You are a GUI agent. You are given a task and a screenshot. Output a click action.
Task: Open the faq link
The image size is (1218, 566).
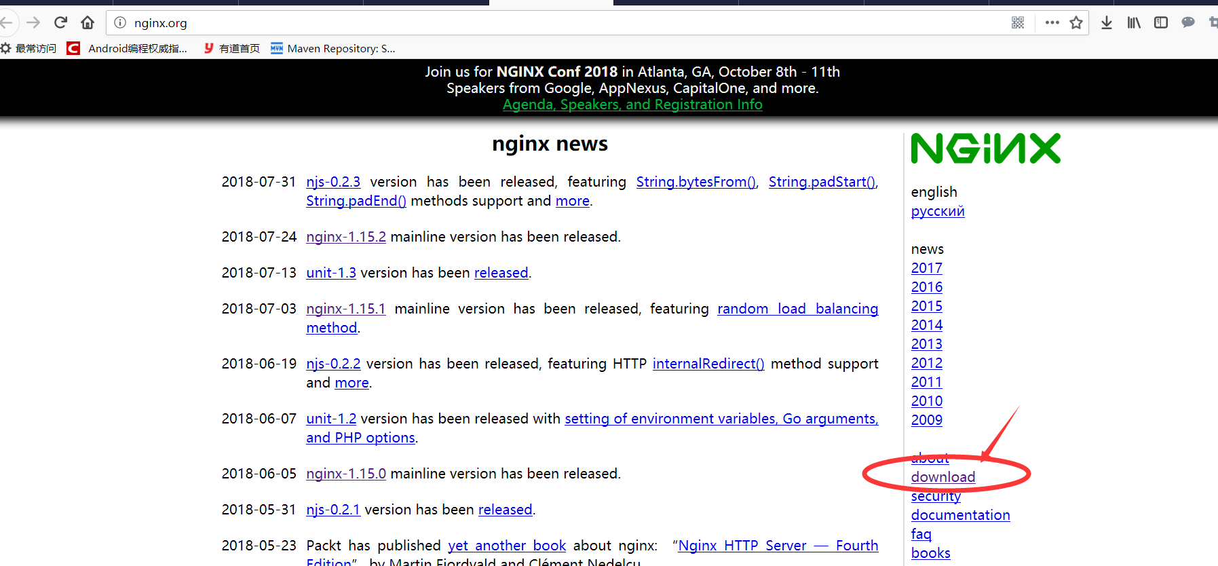pyautogui.click(x=921, y=534)
